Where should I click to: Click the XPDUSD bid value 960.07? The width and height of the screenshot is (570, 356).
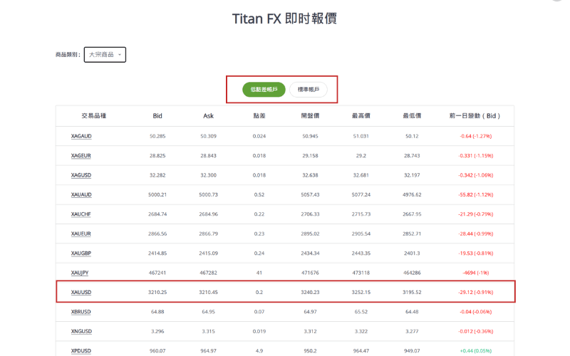[x=157, y=351]
